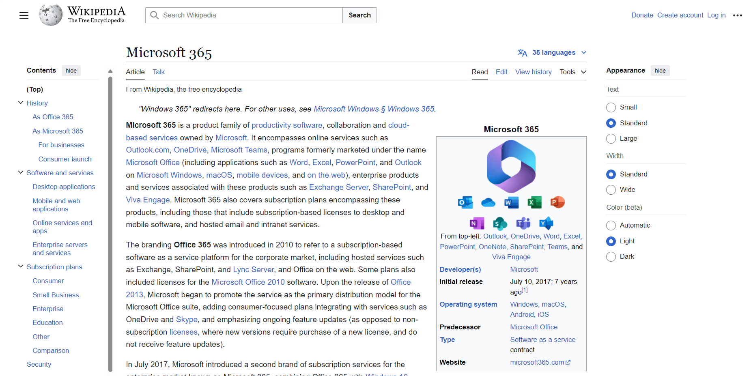Click the SharePoint app icon in infobox

coord(500,223)
